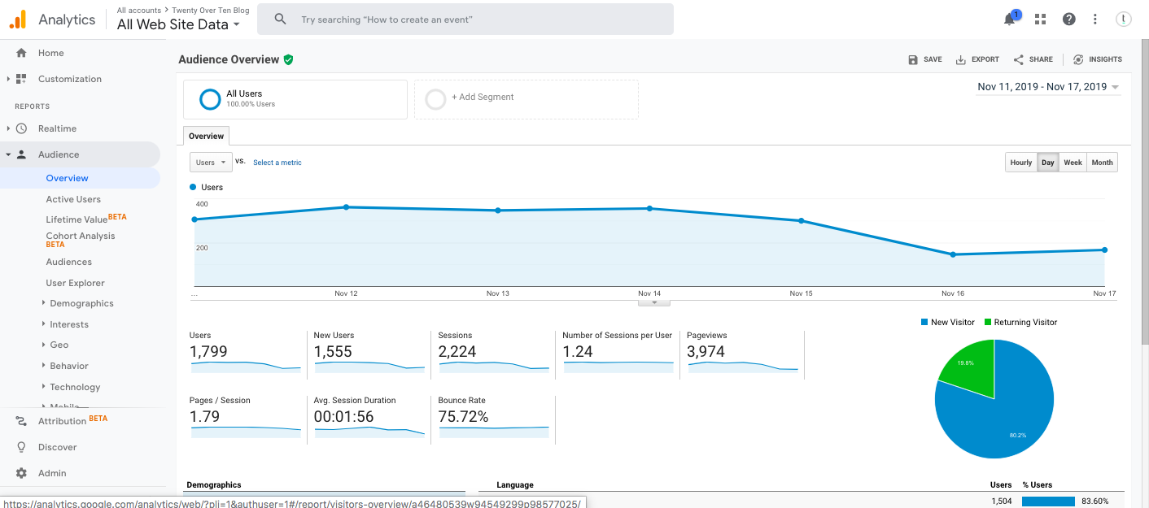Switch to the Overview tab
The width and height of the screenshot is (1149, 508).
[206, 136]
